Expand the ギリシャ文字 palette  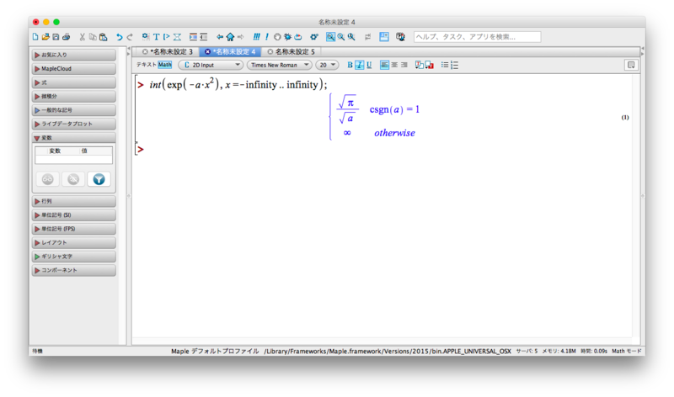74,257
